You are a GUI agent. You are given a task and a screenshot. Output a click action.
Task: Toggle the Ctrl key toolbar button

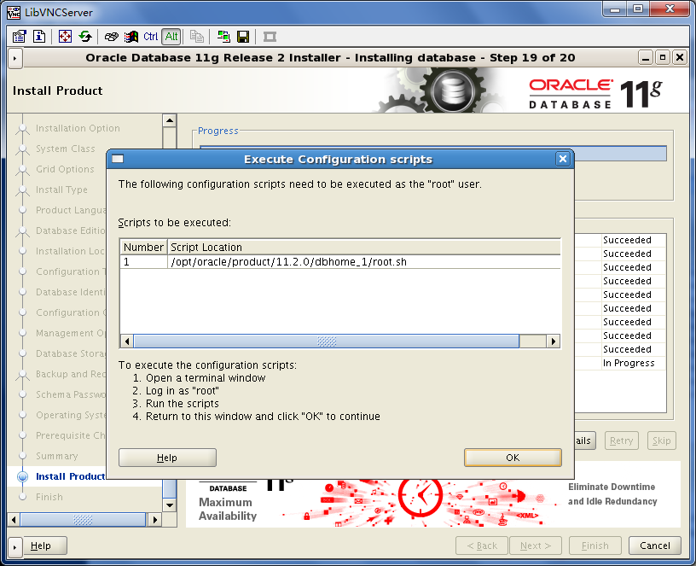150,37
